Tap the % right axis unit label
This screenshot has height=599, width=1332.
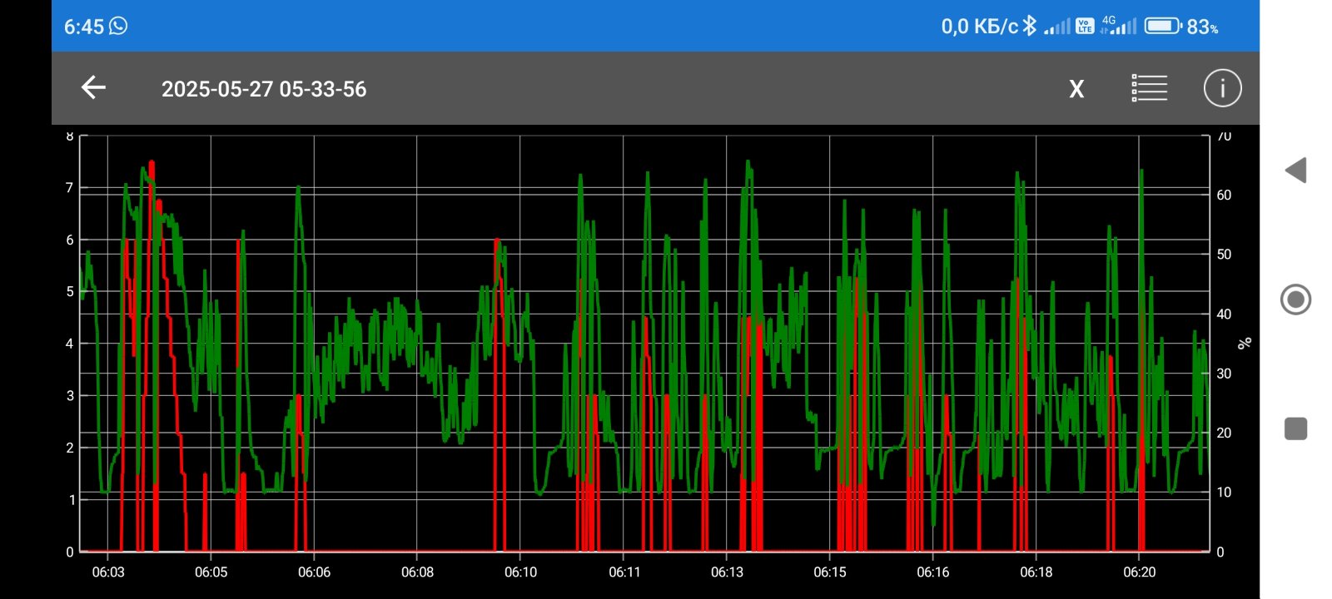[1245, 343]
